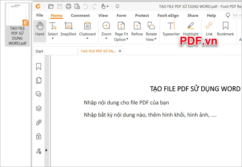Expand the Select tool dropdown arrow
Screen dimensions: 242x167
[53, 39]
